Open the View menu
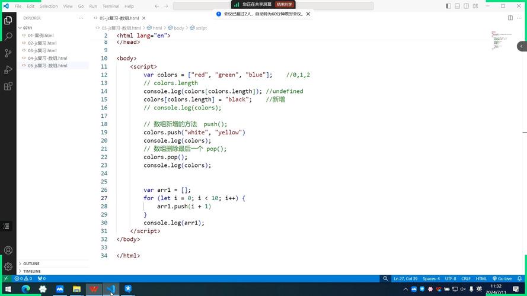Image resolution: width=527 pixels, height=296 pixels. [68, 6]
